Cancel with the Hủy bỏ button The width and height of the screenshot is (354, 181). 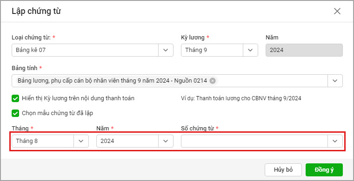click(x=283, y=170)
